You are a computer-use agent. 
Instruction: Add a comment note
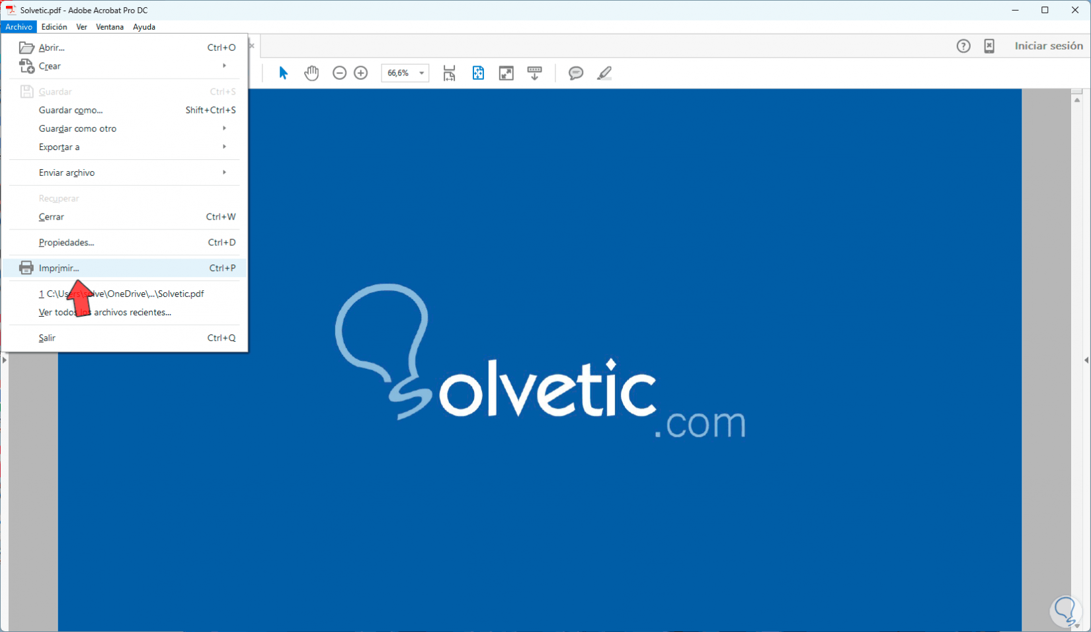tap(576, 73)
